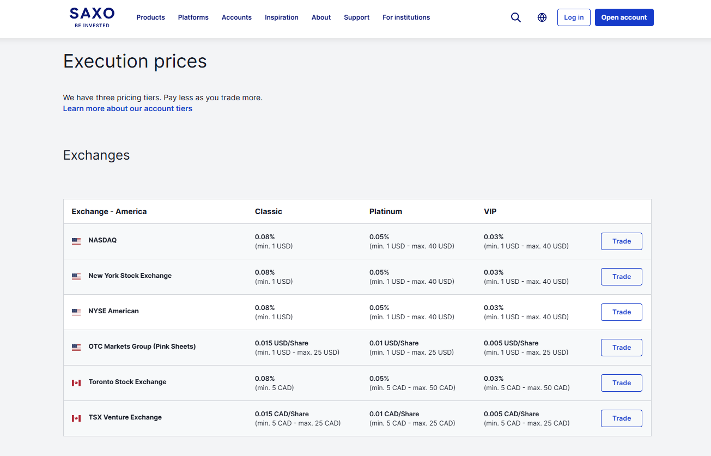Click the Platinum column header
This screenshot has height=456, width=711.
(x=386, y=211)
